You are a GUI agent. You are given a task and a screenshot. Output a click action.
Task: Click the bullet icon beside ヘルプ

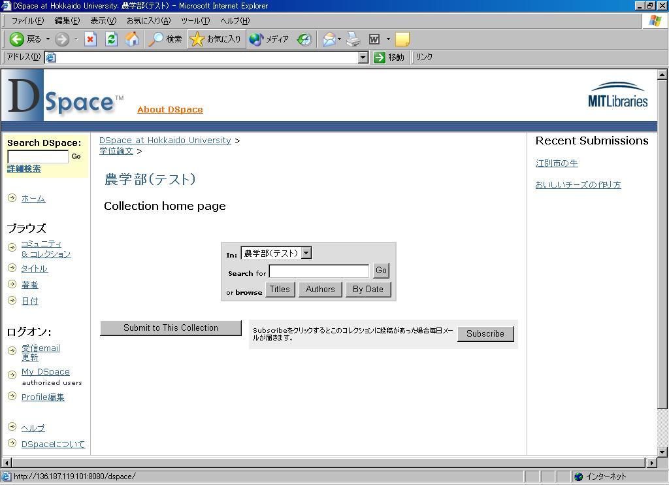click(x=12, y=427)
